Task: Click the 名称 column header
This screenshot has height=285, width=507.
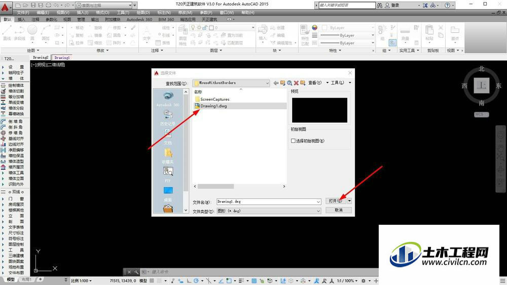Action: click(x=198, y=92)
